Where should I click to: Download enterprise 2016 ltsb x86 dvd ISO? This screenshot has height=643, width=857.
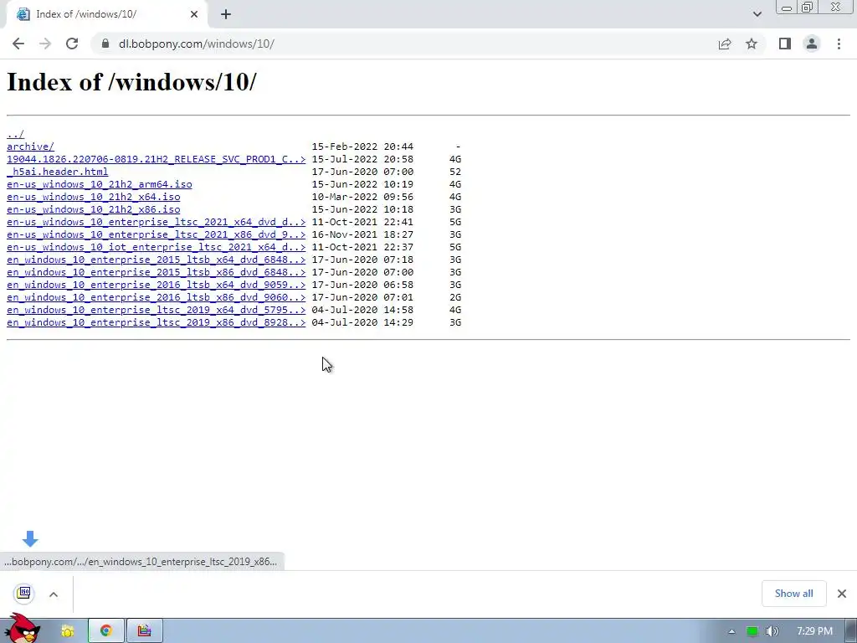pyautogui.click(x=157, y=297)
